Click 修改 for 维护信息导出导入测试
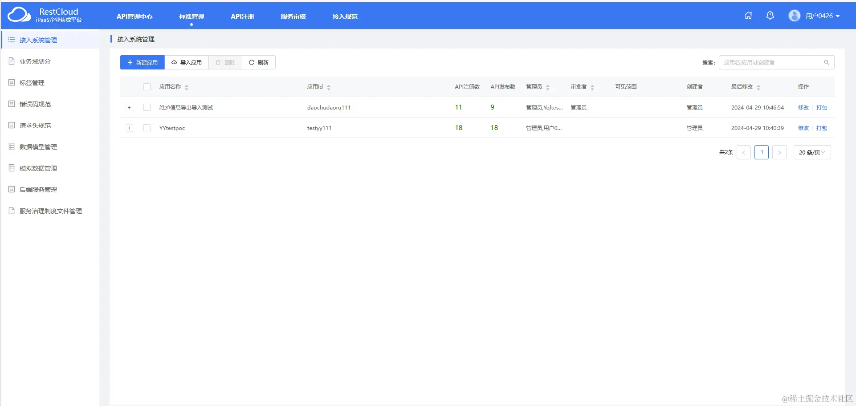Viewport: 856px width, 406px height. (803, 107)
